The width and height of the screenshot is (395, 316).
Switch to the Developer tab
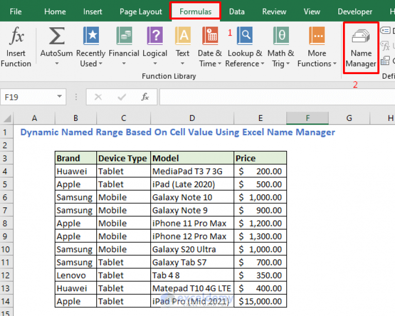[x=355, y=12]
